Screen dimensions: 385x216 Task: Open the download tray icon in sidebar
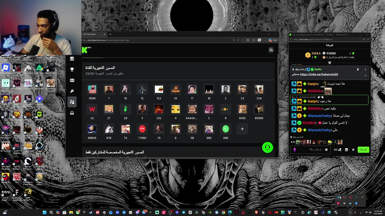coord(72,112)
